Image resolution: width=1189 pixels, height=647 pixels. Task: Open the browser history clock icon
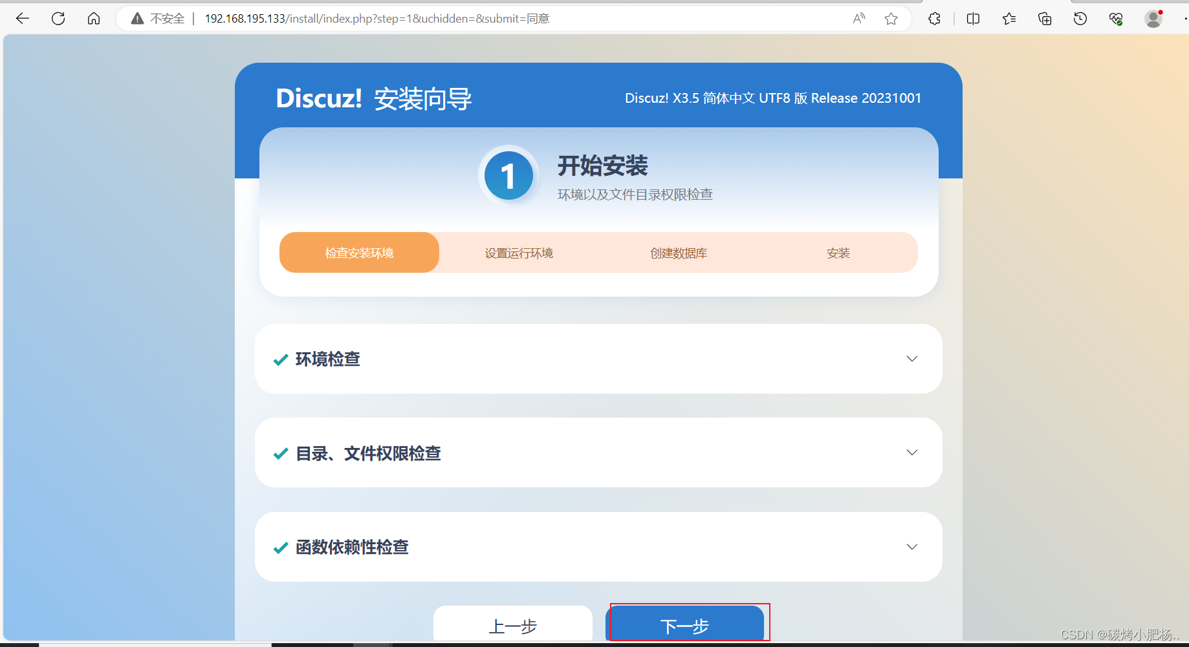1080,19
